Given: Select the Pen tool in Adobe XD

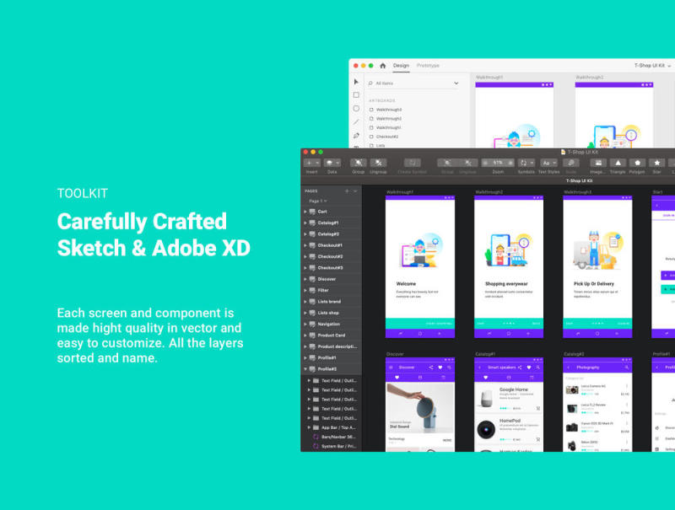Looking at the screenshot, I should (x=356, y=135).
